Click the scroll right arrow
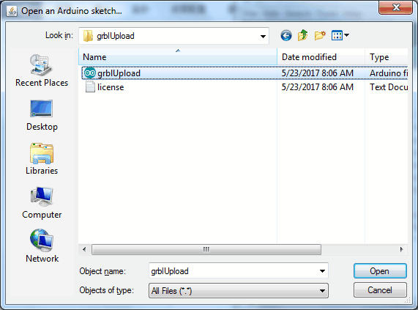Viewport: 418px width, 310px height. pyautogui.click(x=401, y=249)
